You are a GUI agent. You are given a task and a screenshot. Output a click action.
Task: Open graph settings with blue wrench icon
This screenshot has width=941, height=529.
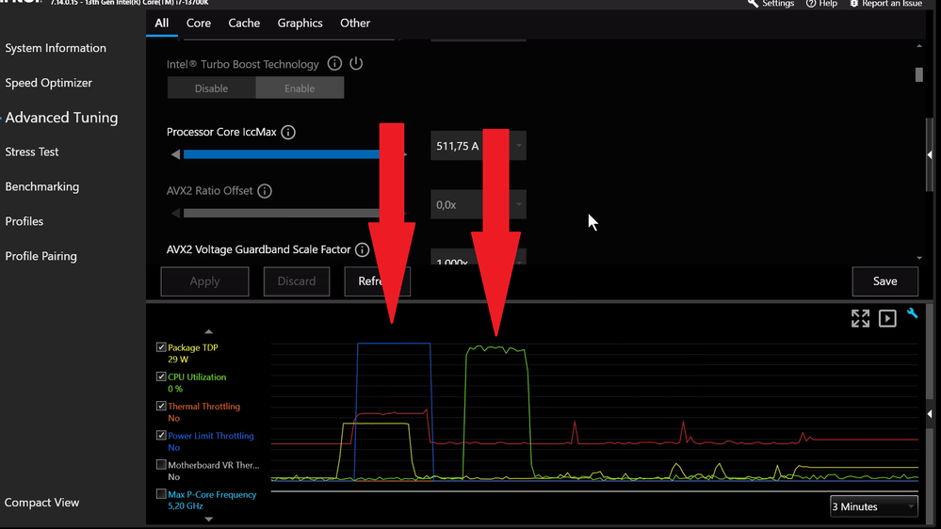[912, 313]
